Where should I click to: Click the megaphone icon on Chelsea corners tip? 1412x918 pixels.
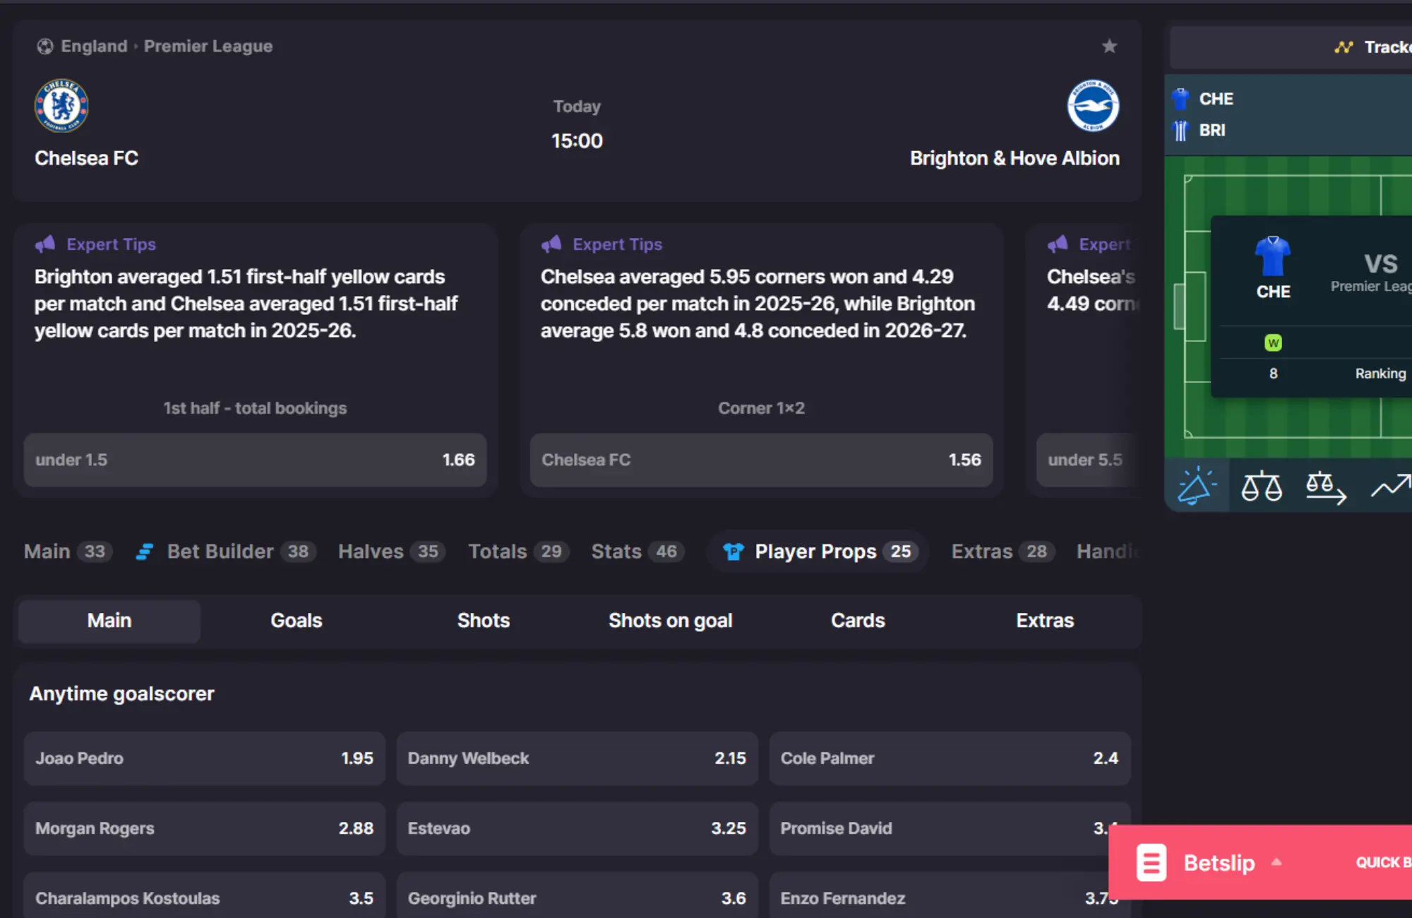pyautogui.click(x=551, y=244)
